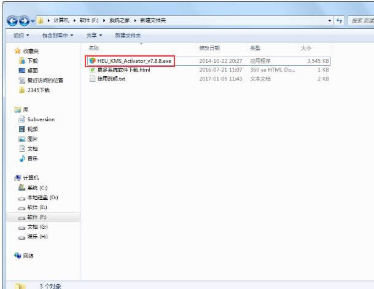Viewport: 374px width, 289px height.
Task: Sort files by 名称 column header
Action: (93, 48)
